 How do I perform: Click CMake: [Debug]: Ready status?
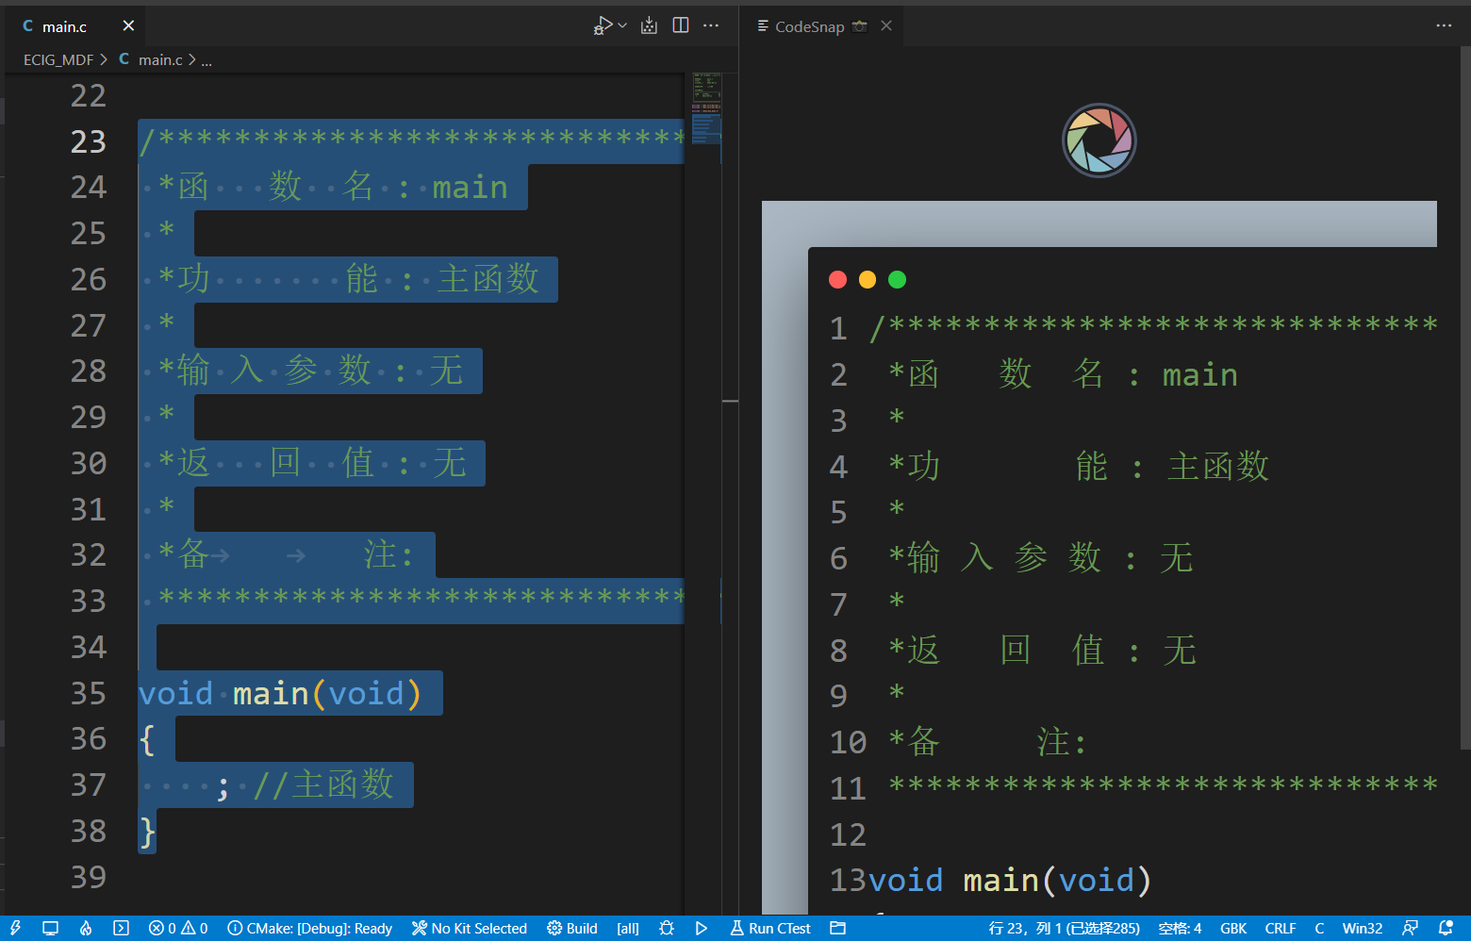tap(310, 928)
